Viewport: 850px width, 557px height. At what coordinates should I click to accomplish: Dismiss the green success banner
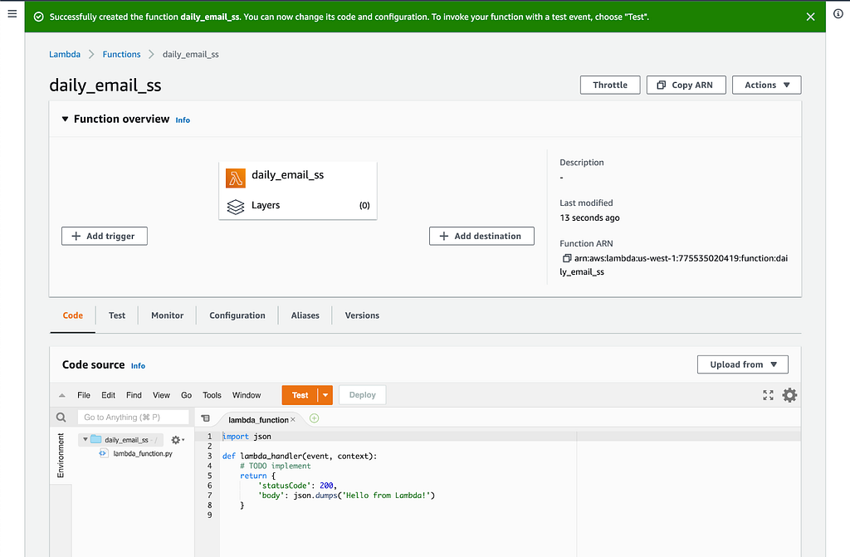[810, 17]
